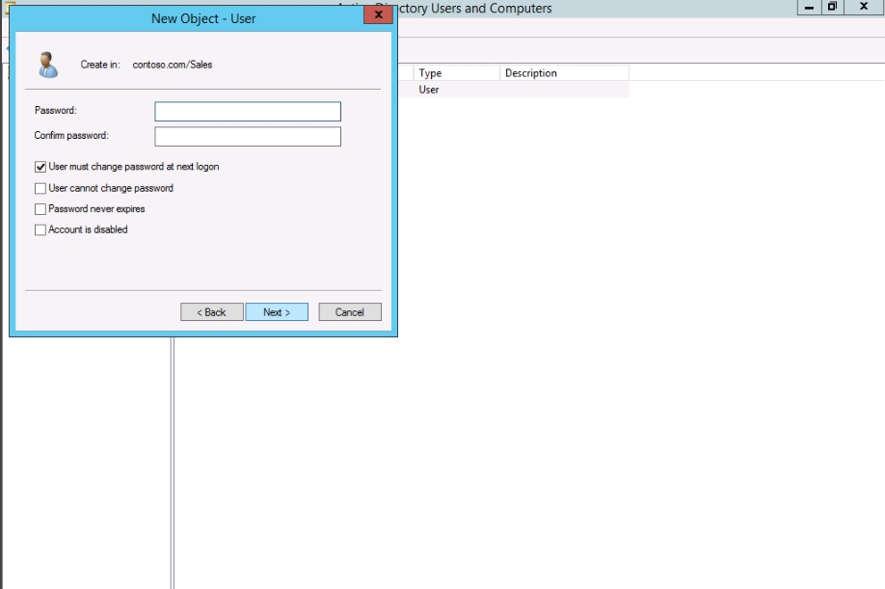Viewport: 885px width, 589px height.
Task: Enable User cannot change password checkbox
Action: pos(40,188)
